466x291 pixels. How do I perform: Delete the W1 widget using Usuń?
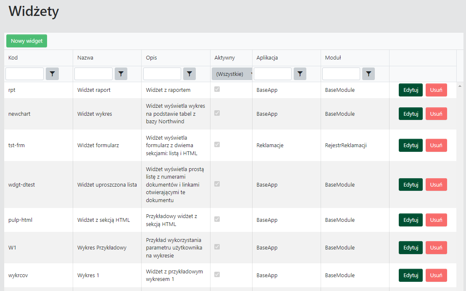tap(436, 247)
